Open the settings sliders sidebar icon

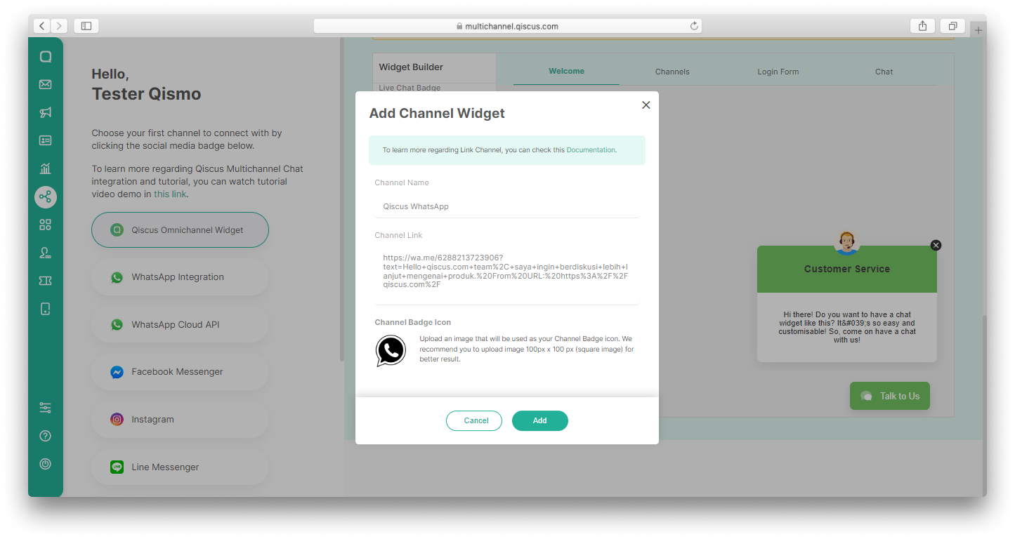pos(46,407)
